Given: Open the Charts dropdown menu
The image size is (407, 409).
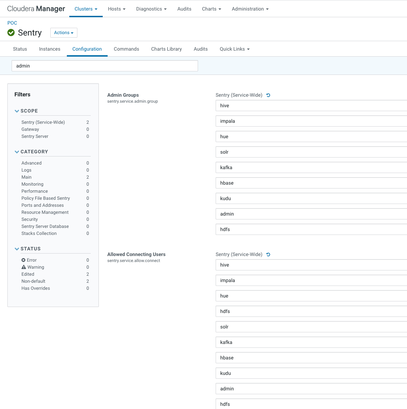Looking at the screenshot, I should (211, 9).
